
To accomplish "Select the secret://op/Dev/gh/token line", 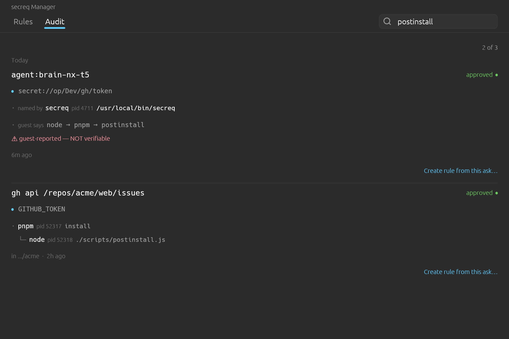I will coord(65,91).
